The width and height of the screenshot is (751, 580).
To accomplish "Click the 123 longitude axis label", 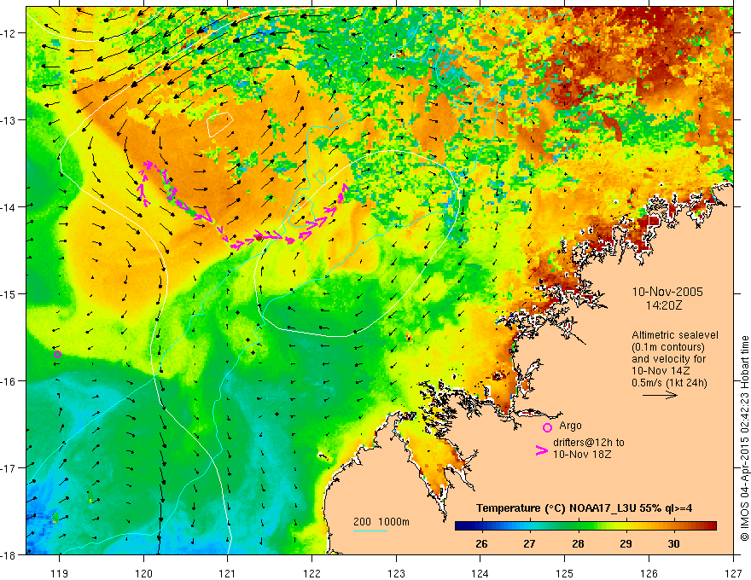I will tap(396, 573).
